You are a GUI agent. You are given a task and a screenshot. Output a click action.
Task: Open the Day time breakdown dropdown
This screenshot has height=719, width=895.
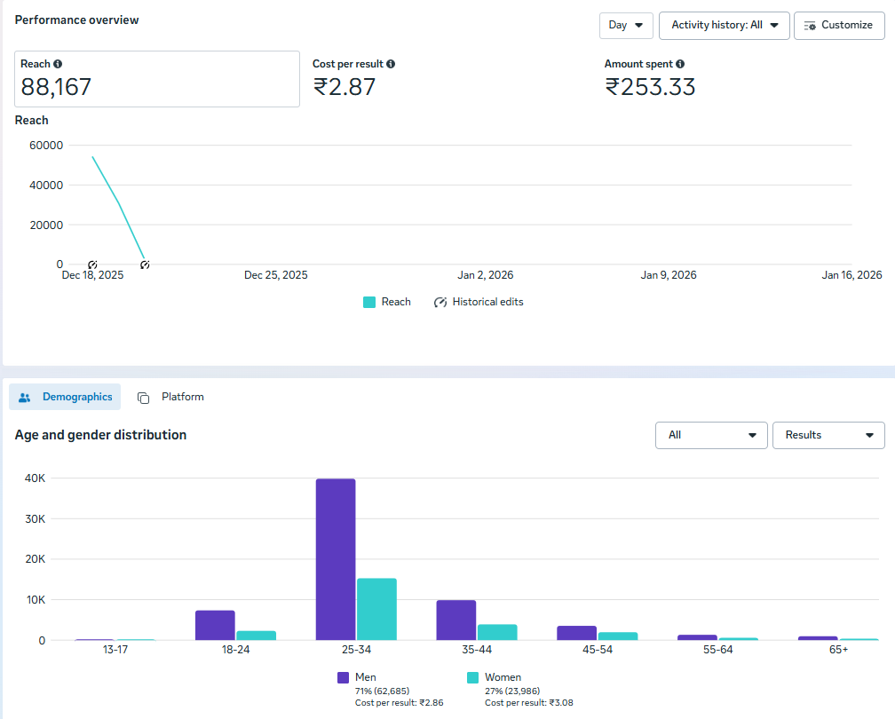(x=626, y=26)
